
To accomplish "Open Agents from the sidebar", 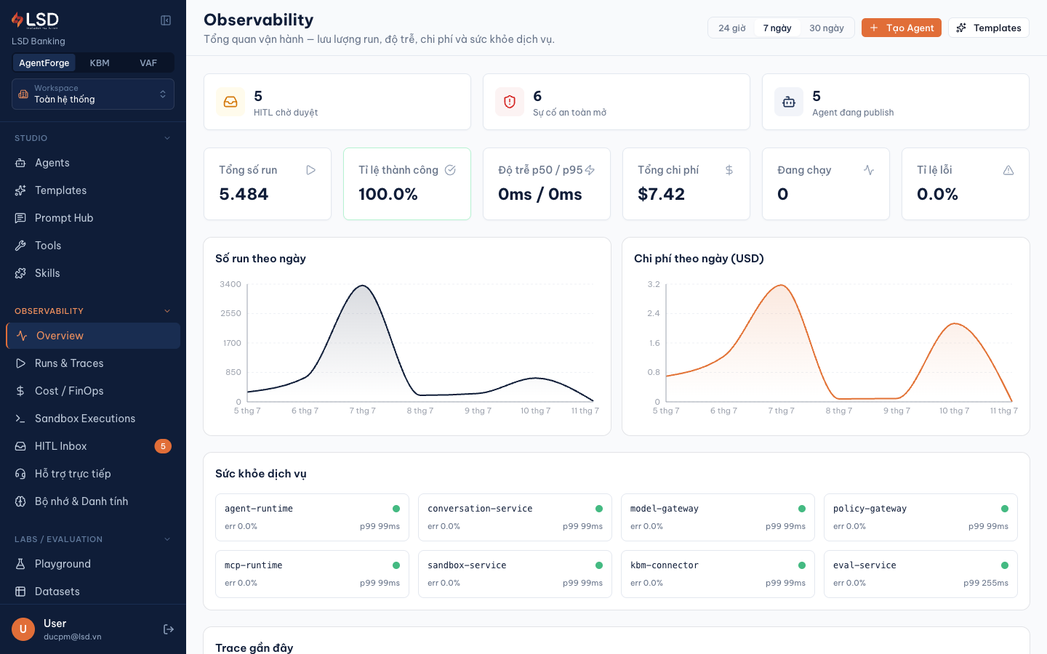I will pos(93,163).
